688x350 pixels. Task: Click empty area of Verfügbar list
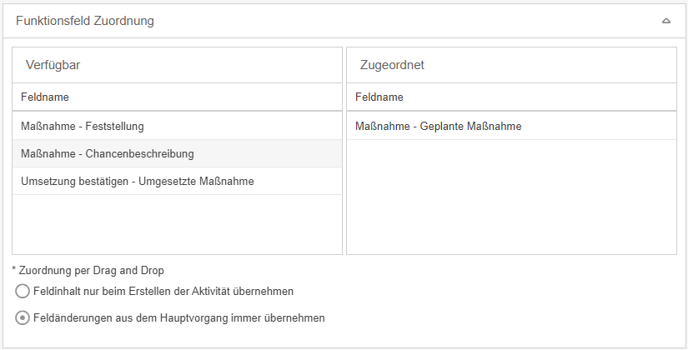177,225
